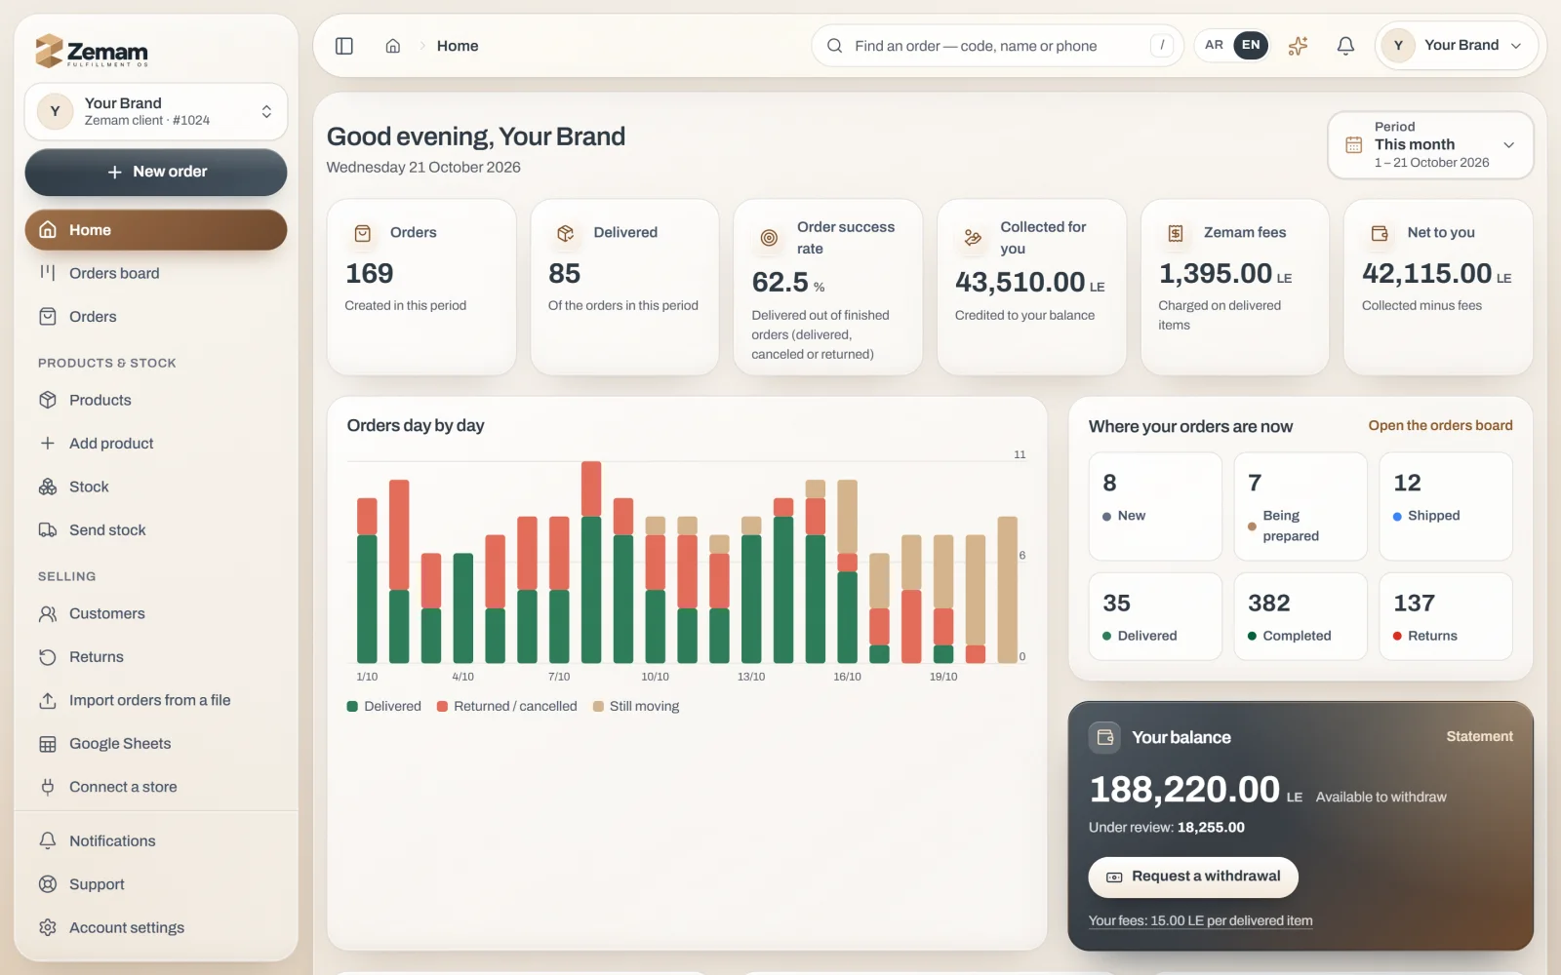
Task: Open Import orders from a file
Action: pos(156,700)
